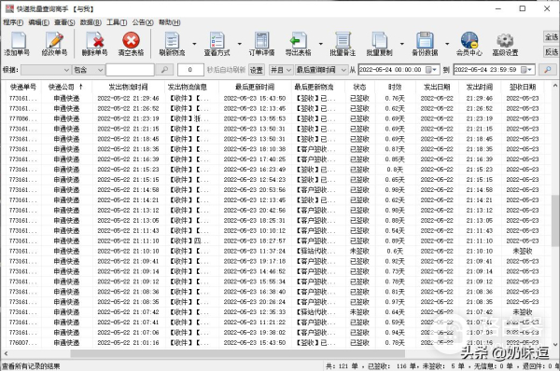This screenshot has height=371, width=560.
Task: Click the 反选 button
Action: (x=551, y=52)
